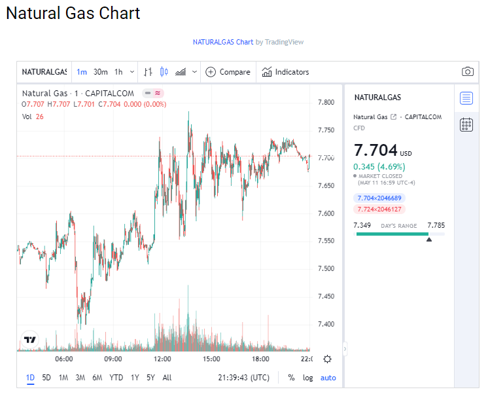
Task: Click the Natural Gas · 1 · CAPITALCOM legend title
Action: [x=78, y=94]
